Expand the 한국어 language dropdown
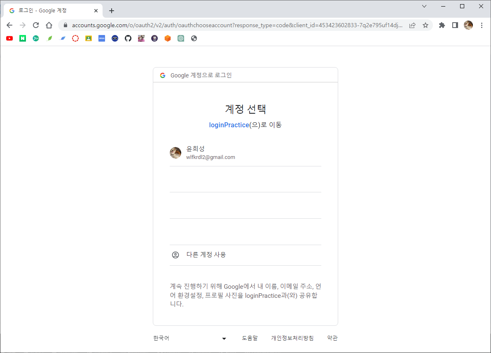 [190, 338]
